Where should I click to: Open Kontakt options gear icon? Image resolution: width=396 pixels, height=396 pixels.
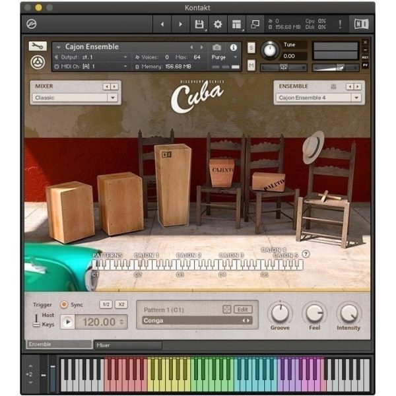pos(218,24)
